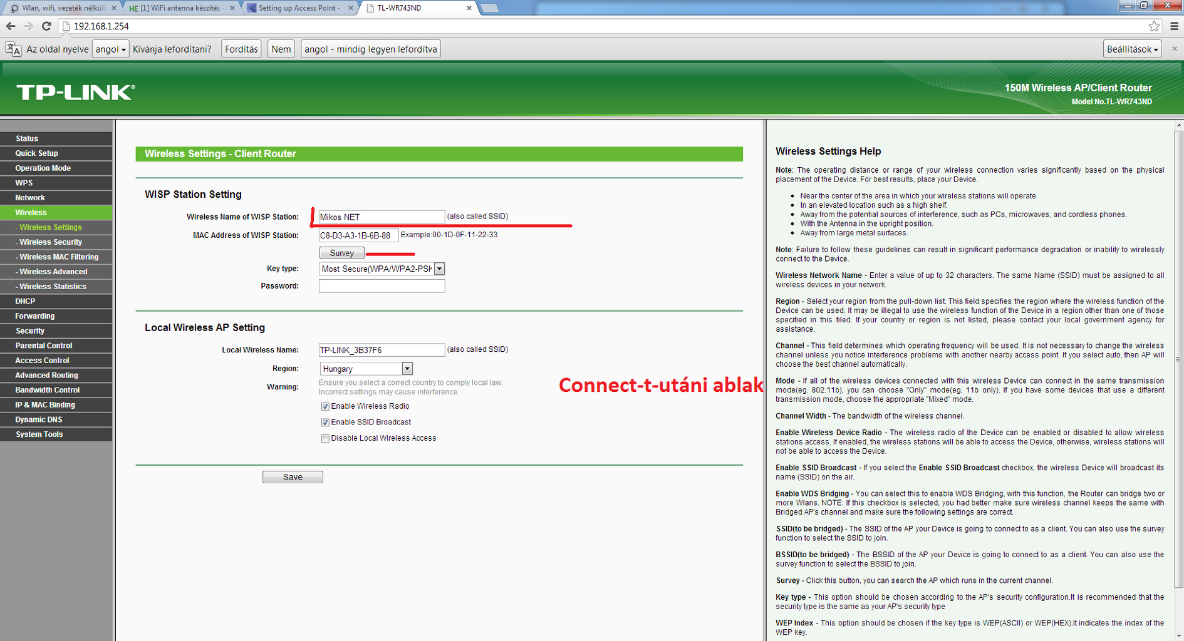This screenshot has height=641, width=1184.
Task: Open Quick Setup in the sidebar
Action: 56,153
